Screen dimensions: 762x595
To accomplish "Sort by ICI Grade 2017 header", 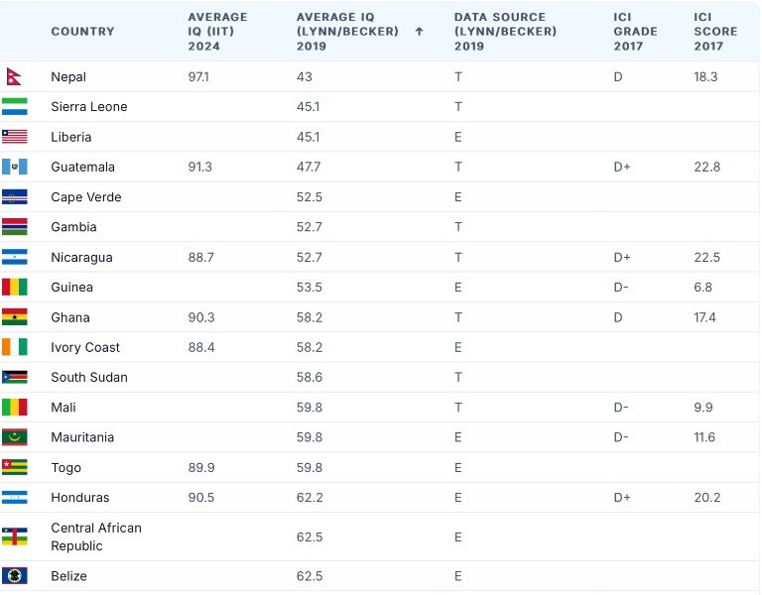I will coord(635,31).
